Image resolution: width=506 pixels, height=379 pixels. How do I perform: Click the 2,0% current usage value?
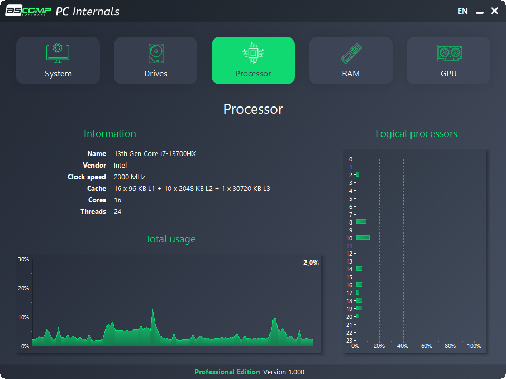coord(311,263)
